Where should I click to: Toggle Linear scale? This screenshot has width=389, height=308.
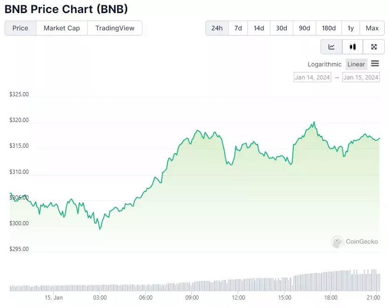[x=356, y=64]
